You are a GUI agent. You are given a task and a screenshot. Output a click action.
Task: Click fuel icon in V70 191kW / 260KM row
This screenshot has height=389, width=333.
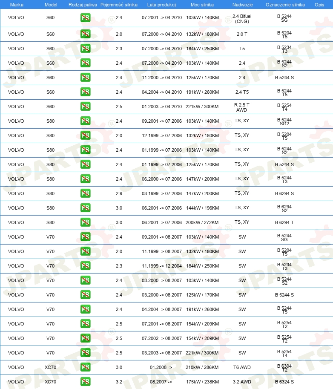click(x=85, y=309)
